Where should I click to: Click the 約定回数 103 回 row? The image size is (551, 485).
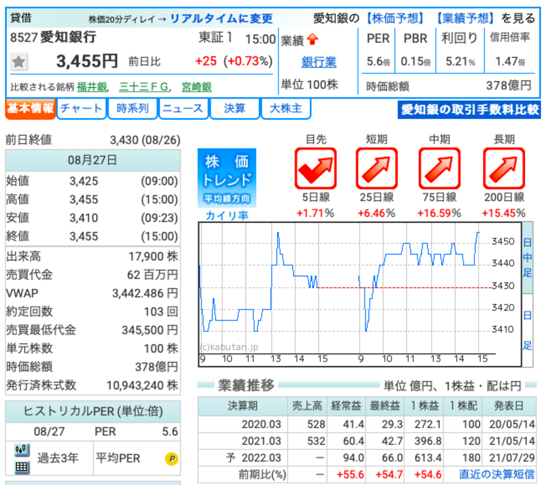coord(92,312)
